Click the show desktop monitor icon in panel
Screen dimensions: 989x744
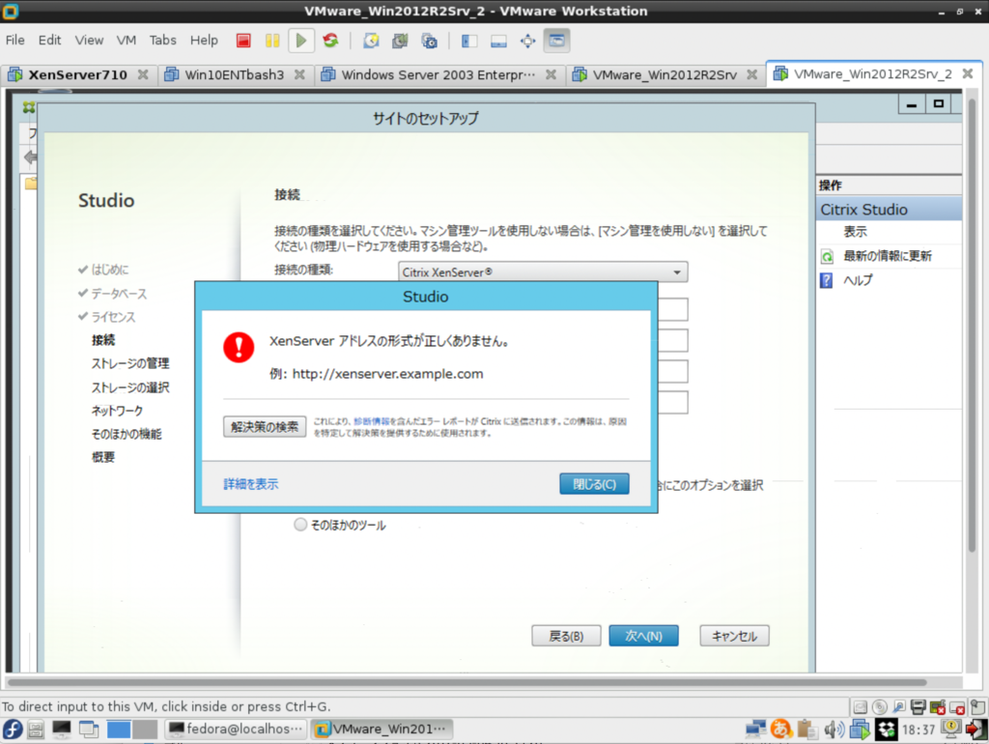[61, 730]
